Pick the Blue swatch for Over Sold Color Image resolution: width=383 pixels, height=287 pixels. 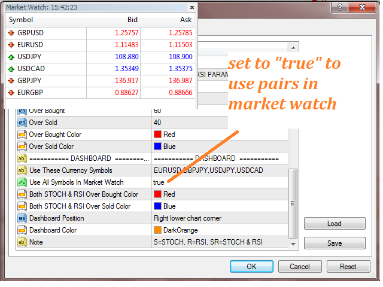[157, 146]
